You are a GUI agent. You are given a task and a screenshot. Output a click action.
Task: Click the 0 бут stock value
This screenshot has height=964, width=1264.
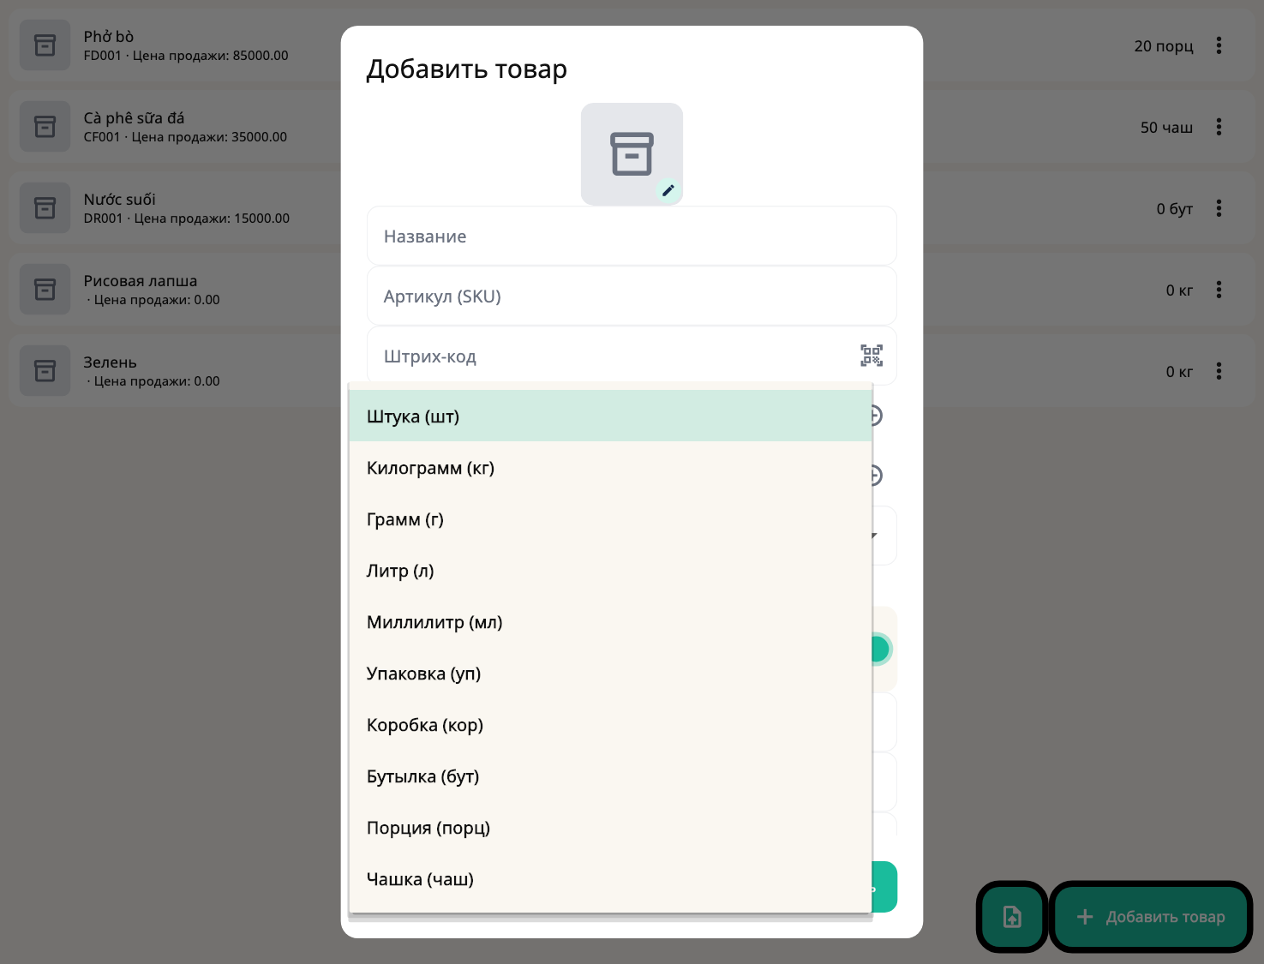[1174, 209]
